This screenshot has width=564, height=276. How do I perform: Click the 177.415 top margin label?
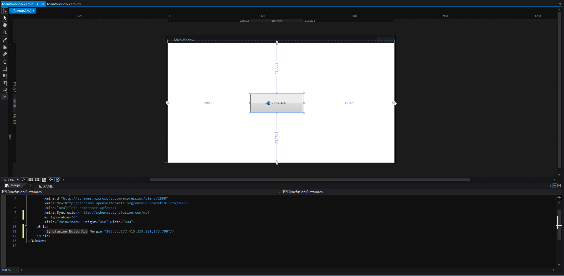point(277,68)
